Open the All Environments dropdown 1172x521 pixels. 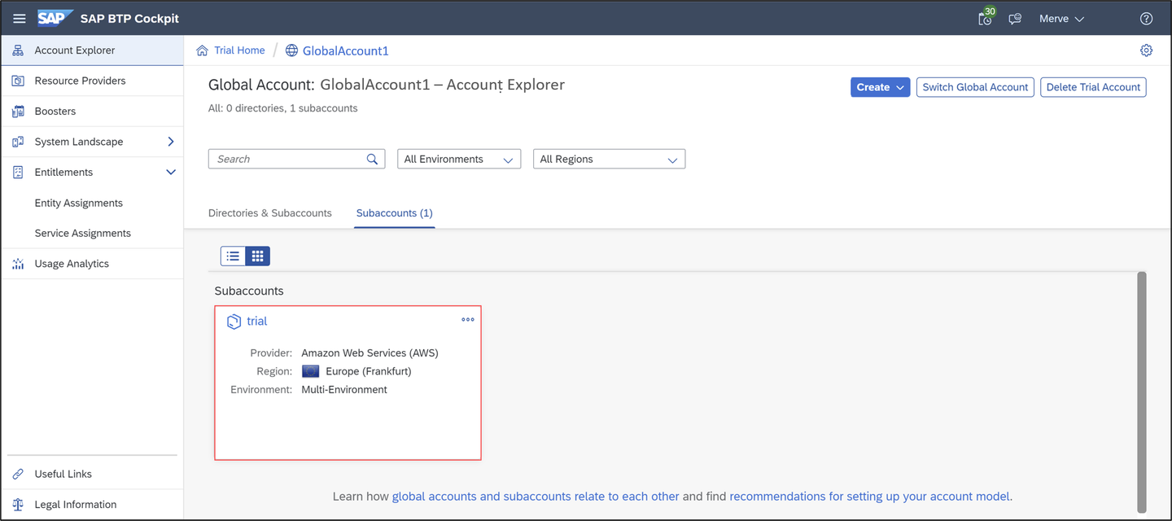pos(459,159)
